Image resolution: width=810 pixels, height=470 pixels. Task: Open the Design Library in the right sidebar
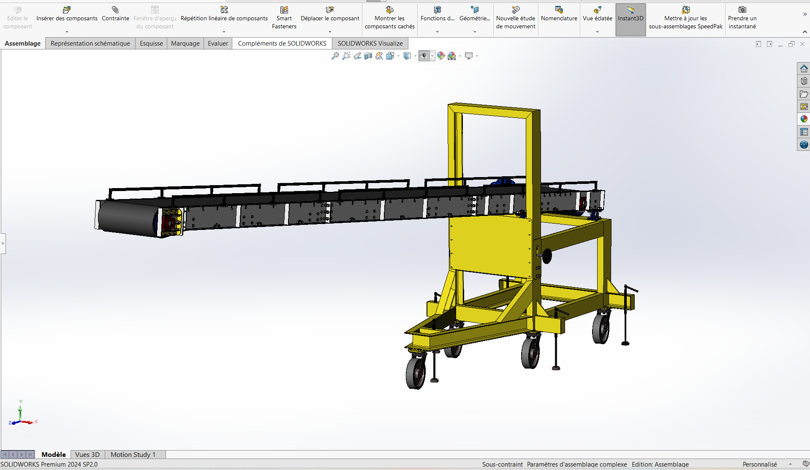804,81
